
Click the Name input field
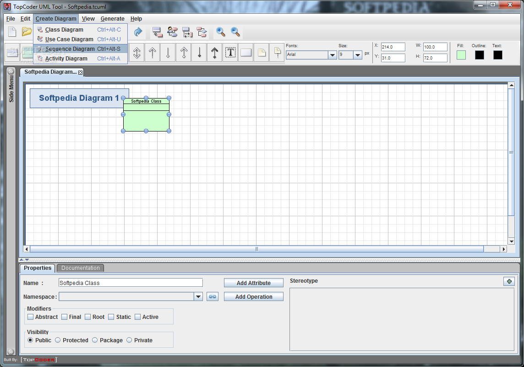tap(131, 283)
